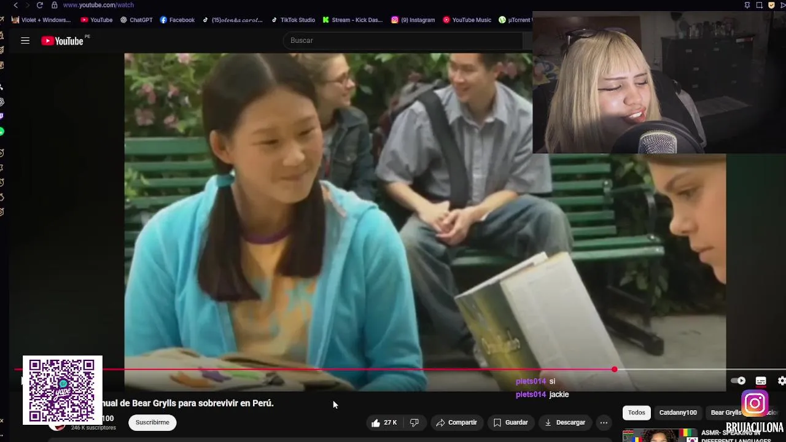The height and width of the screenshot is (442, 786).
Task: Click the Twitch icon in browser sidebar
Action: [2, 116]
